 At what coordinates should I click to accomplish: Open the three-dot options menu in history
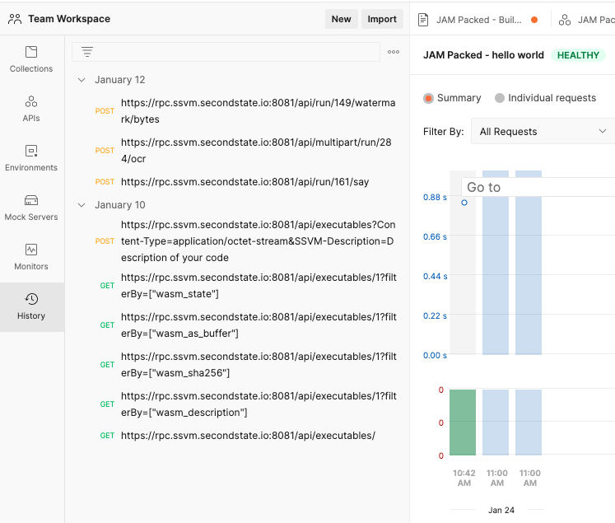(394, 52)
